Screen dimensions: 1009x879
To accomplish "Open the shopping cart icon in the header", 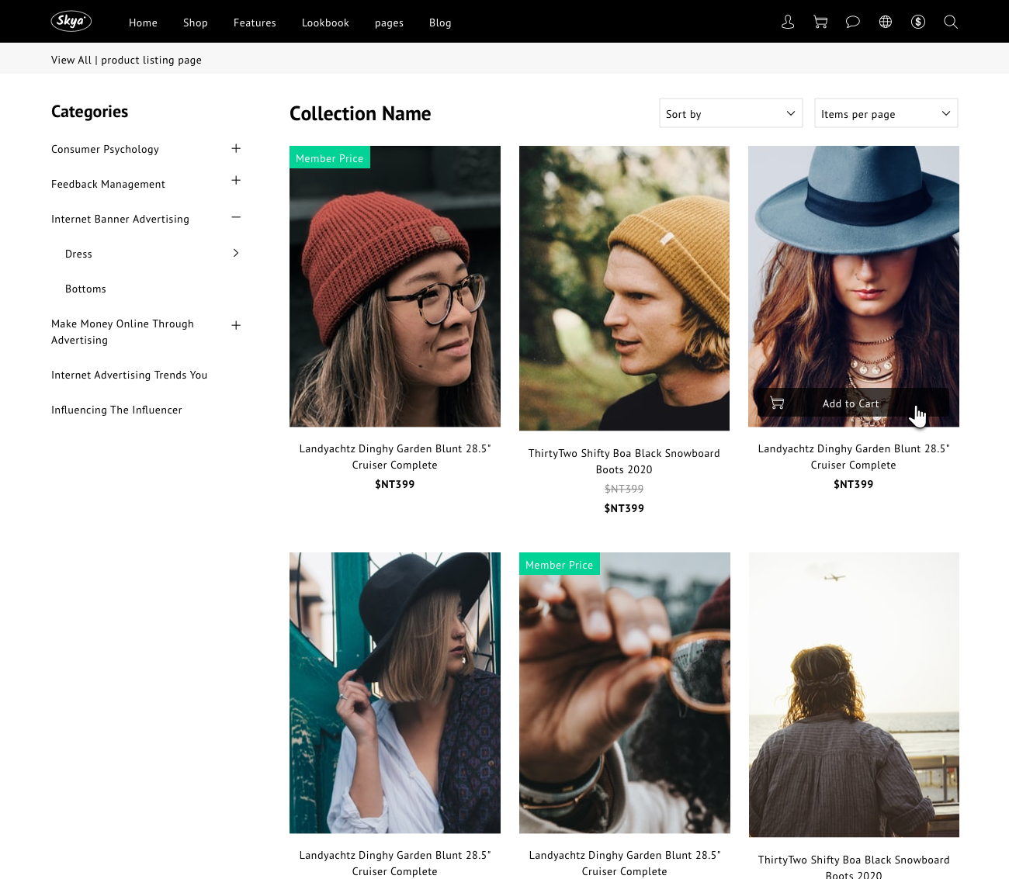I will click(x=820, y=22).
